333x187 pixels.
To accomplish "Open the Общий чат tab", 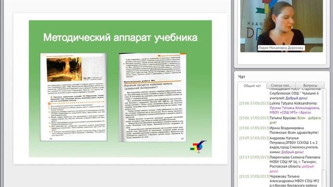I will click(x=252, y=86).
